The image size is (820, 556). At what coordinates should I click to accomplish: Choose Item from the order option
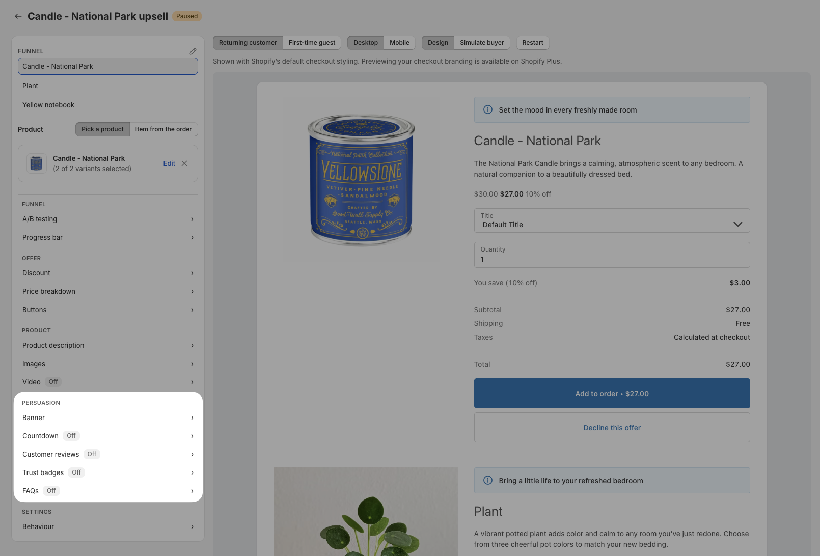point(163,129)
